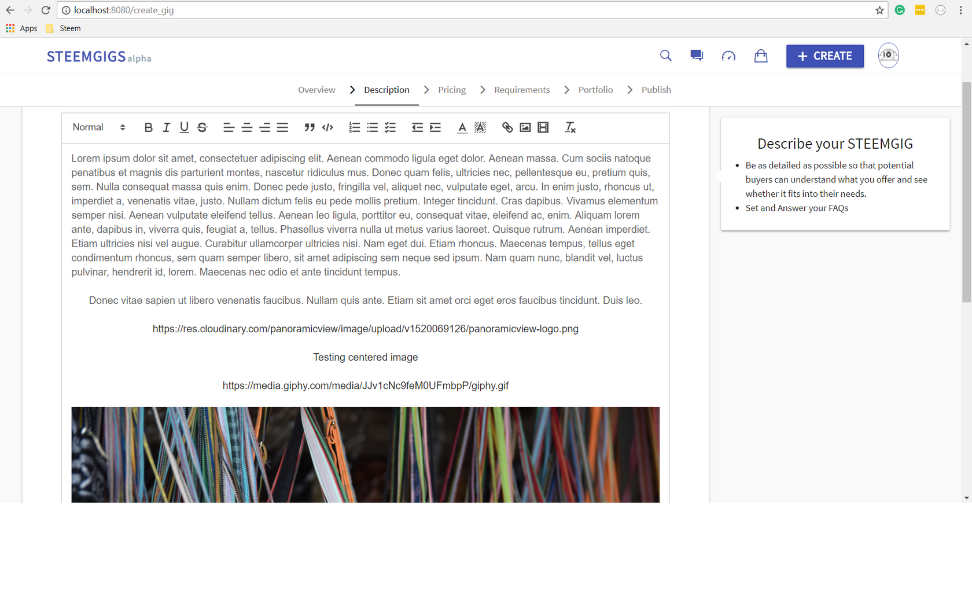Click the 'Set and Answer your FAQs' tip
972x602 pixels.
797,208
